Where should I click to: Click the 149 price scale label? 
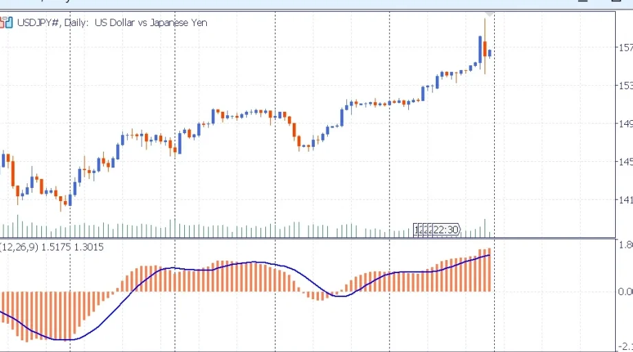point(624,124)
